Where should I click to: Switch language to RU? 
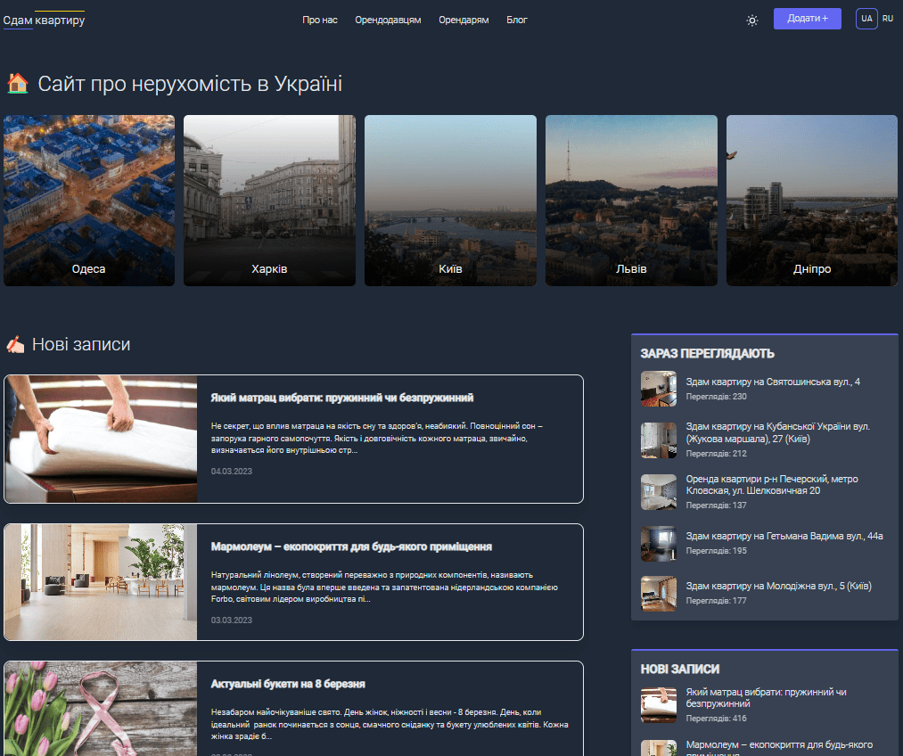888,19
